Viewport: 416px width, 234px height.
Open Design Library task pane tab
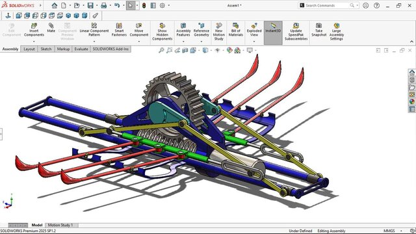coord(412,79)
